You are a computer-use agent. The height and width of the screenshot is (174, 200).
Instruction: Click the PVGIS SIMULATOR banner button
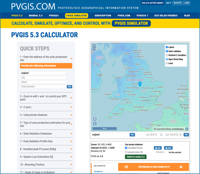[131, 23]
